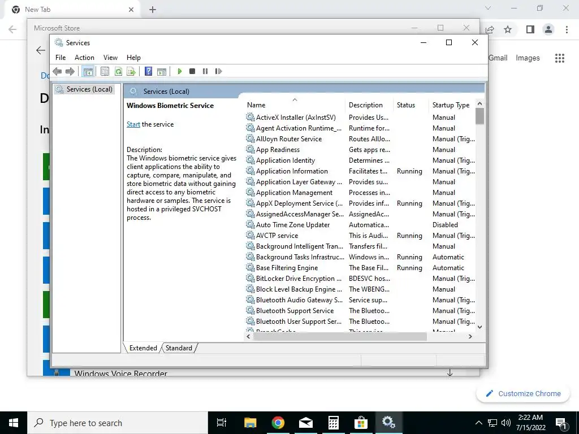The width and height of the screenshot is (579, 434).
Task: Open the Action menu in Services
Action: 84,58
